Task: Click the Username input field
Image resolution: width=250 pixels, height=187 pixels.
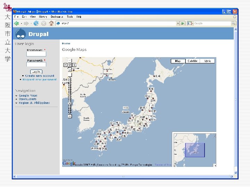Action: [36, 54]
